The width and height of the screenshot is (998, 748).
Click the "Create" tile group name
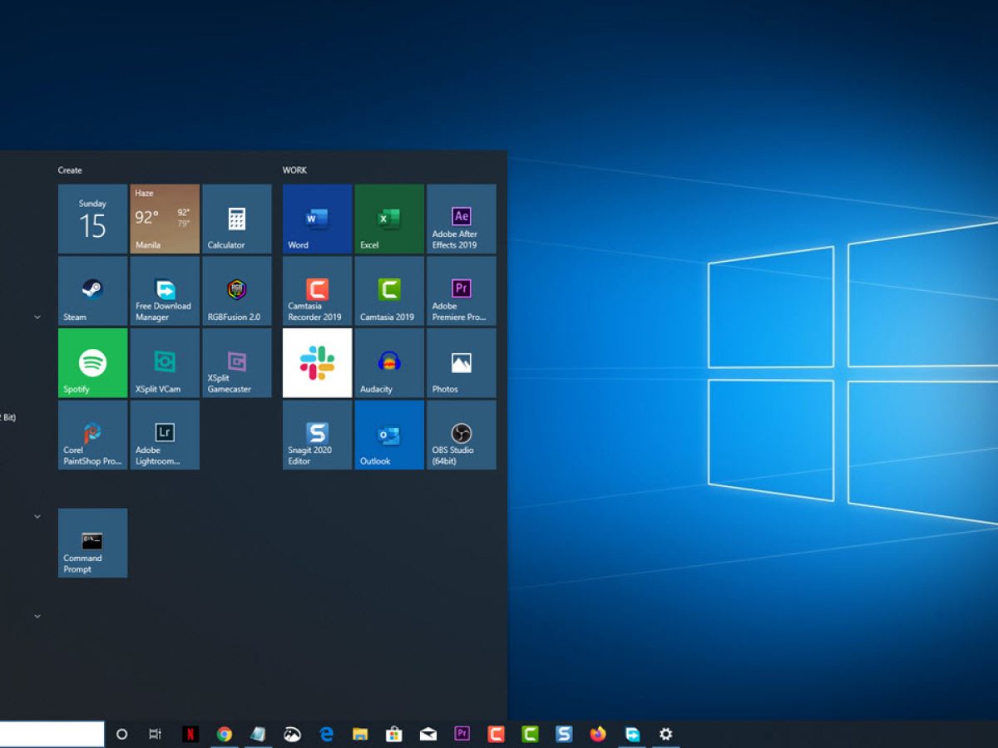(70, 170)
